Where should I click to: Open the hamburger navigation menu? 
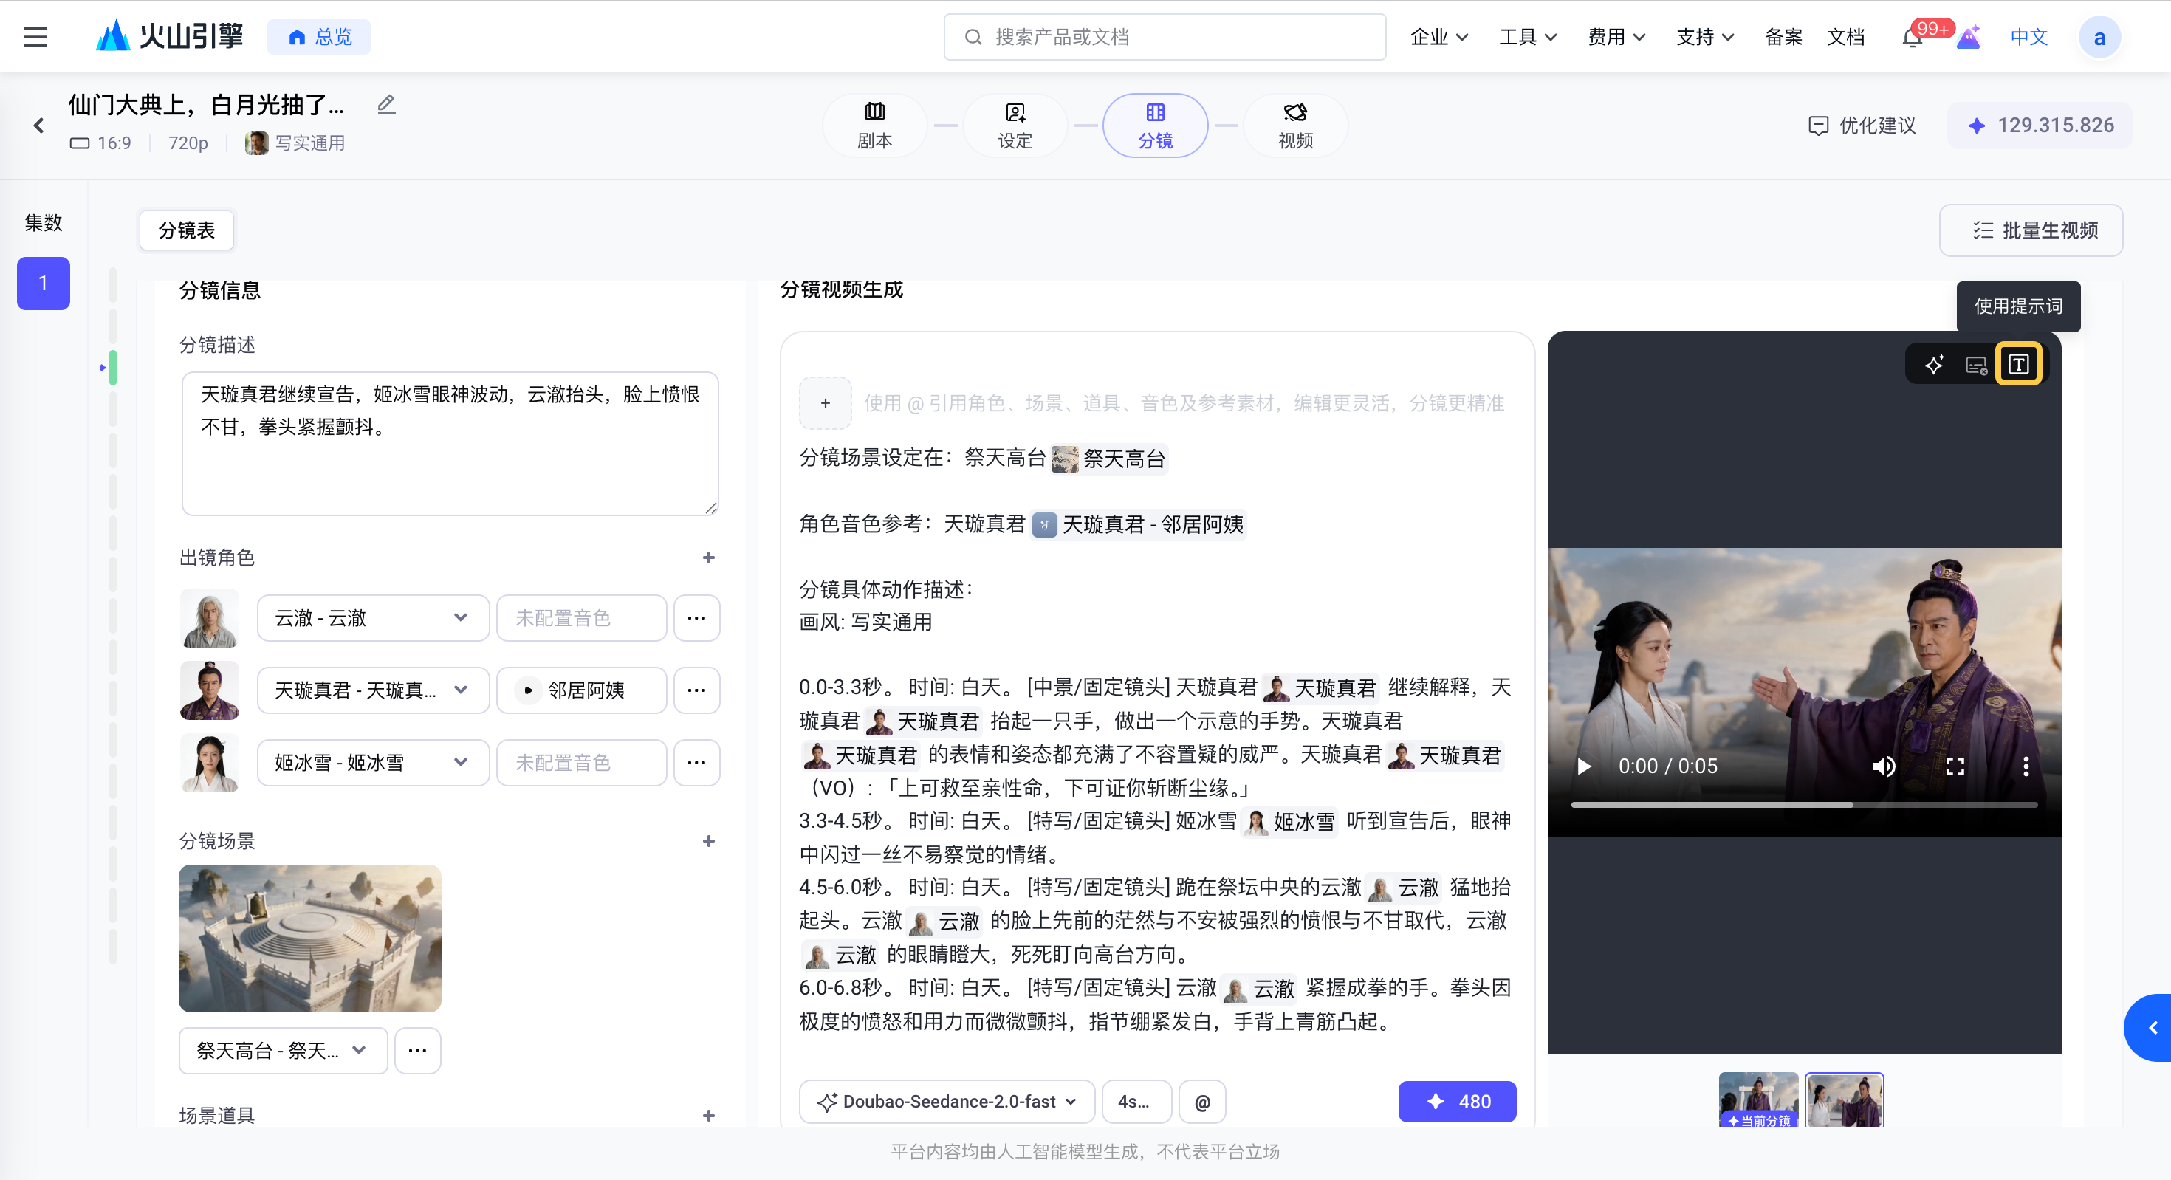coord(35,37)
